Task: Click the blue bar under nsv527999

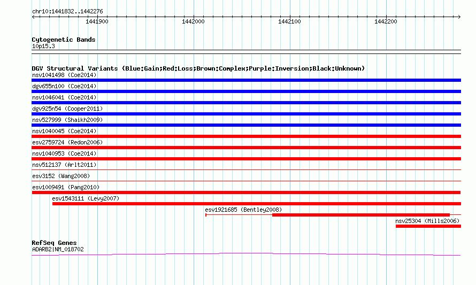Action: point(246,125)
